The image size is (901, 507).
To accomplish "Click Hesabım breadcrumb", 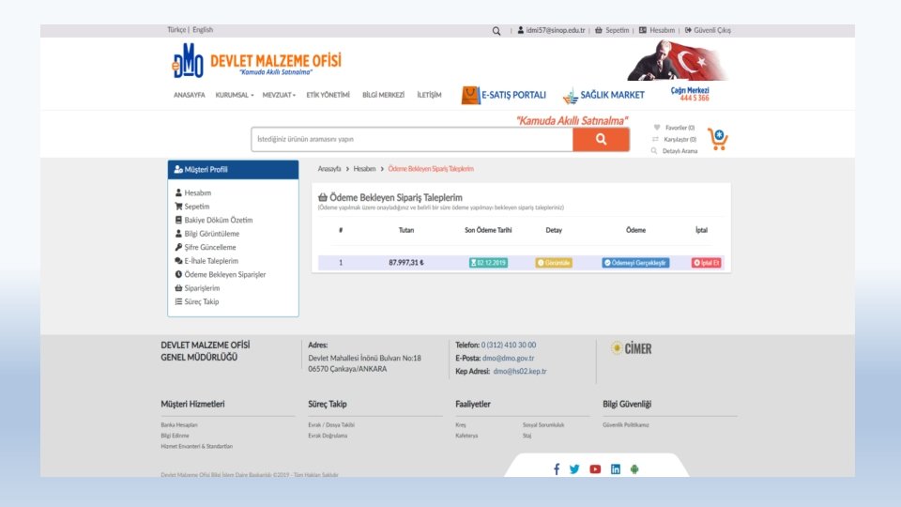I will point(364,169).
